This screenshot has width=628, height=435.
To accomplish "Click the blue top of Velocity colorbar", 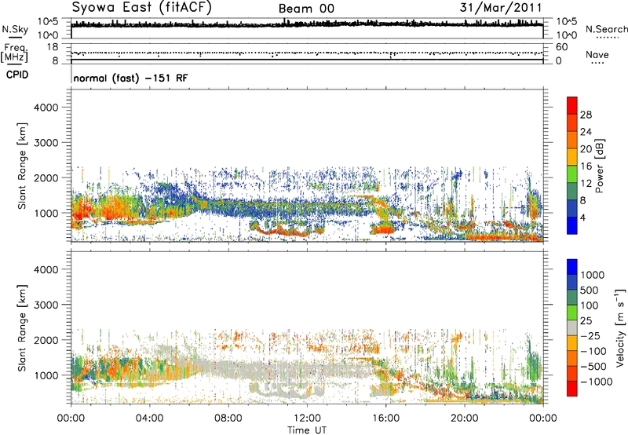I will tap(572, 267).
